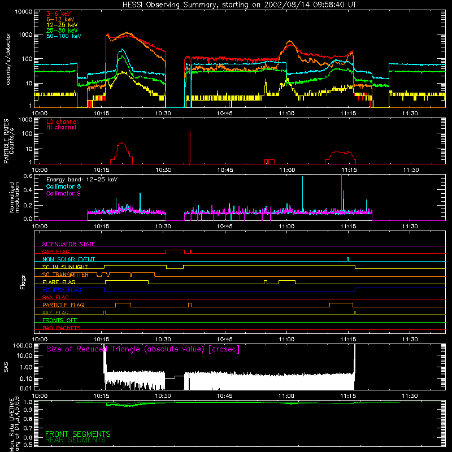This screenshot has height=452, width=452.
Task: Select the 50-100 keV legend label
Action: click(64, 36)
